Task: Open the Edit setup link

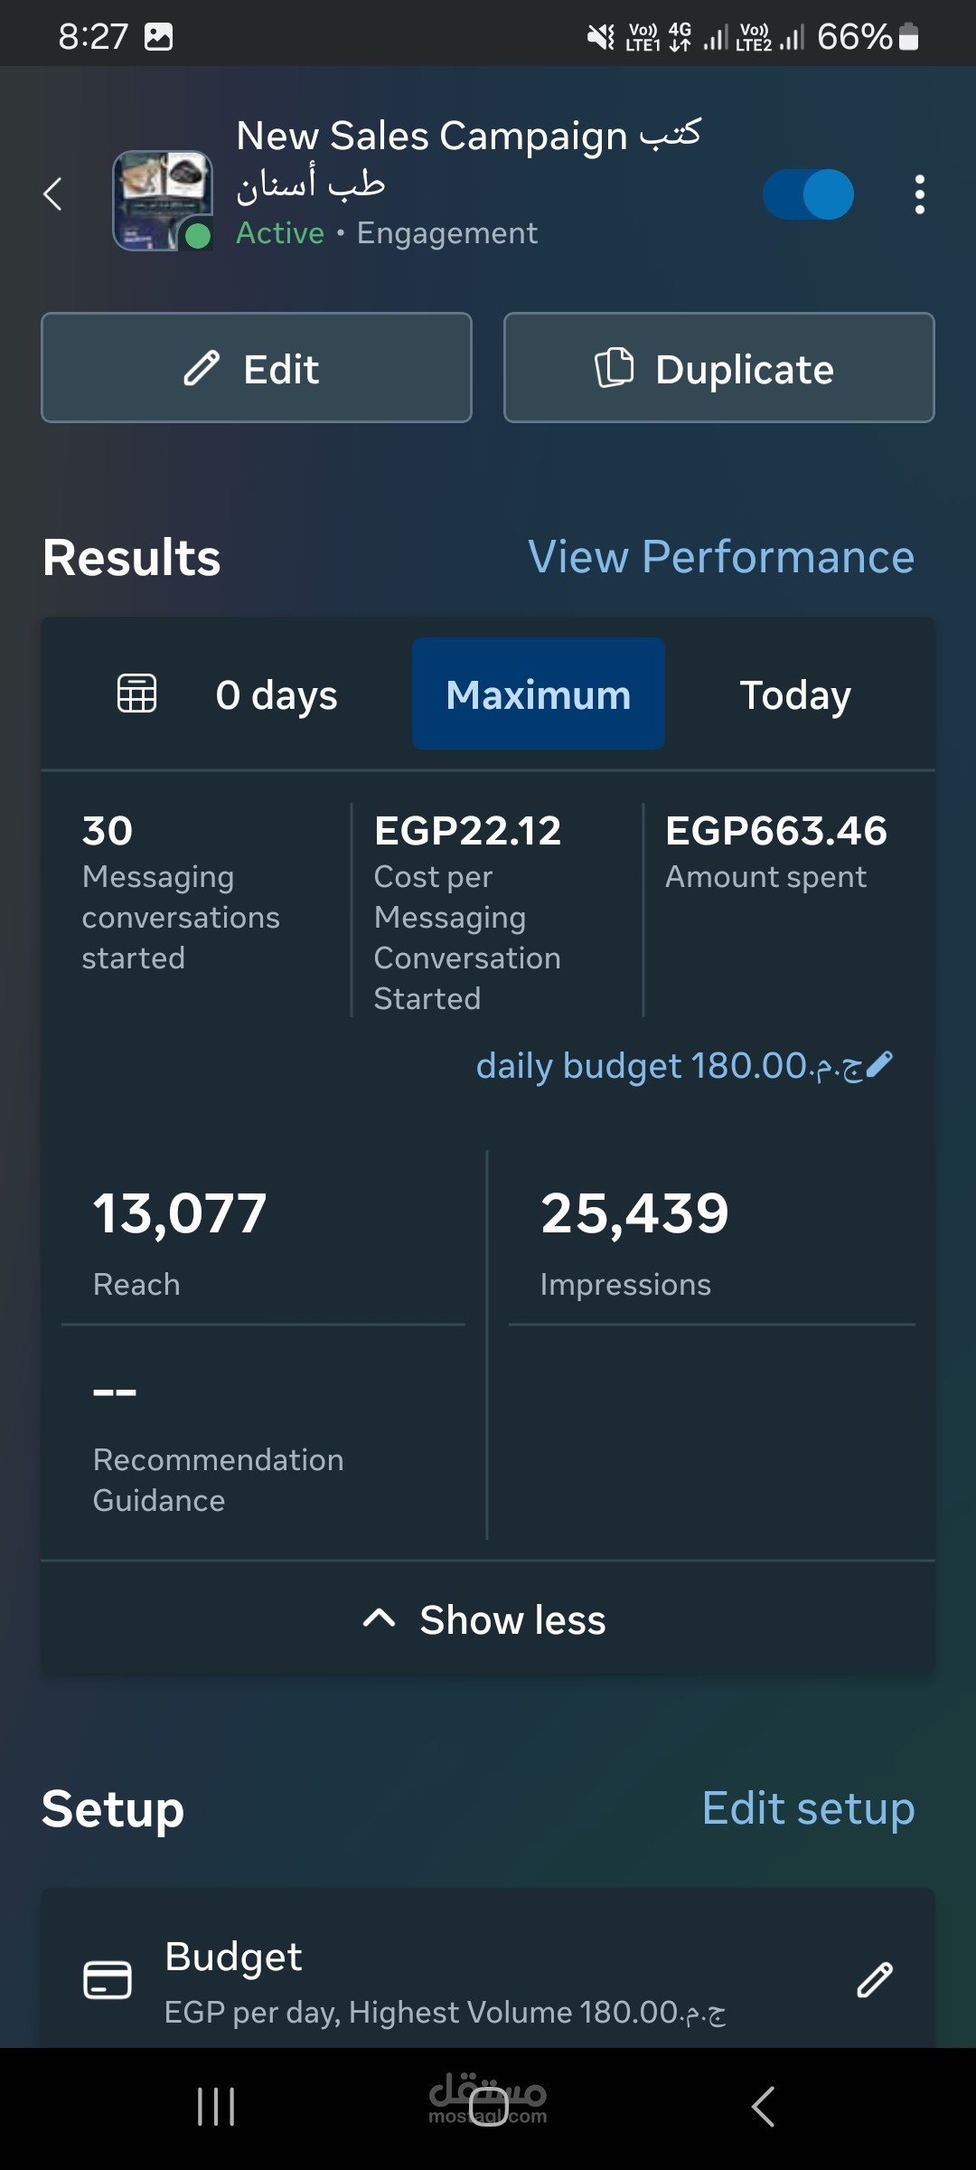Action: point(808,1808)
